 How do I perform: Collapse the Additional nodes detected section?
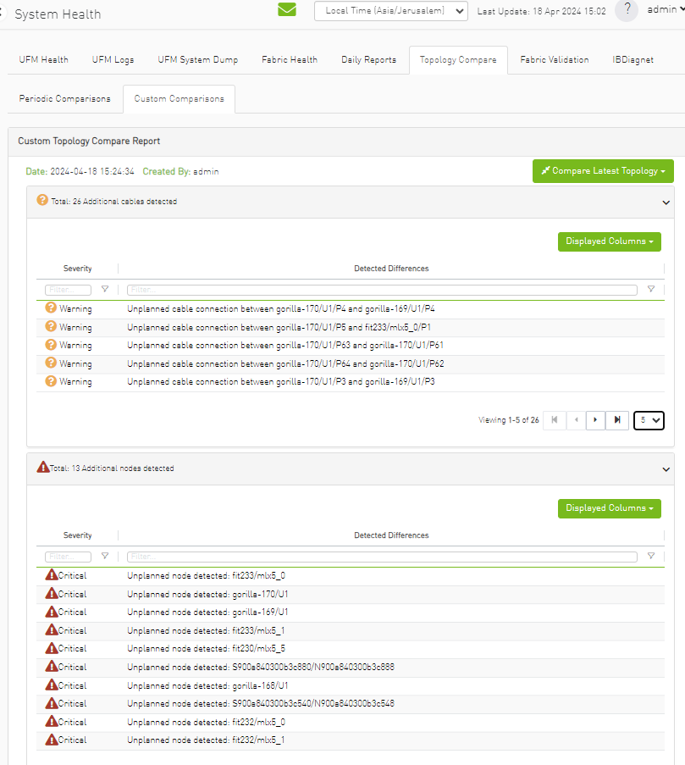click(x=666, y=468)
